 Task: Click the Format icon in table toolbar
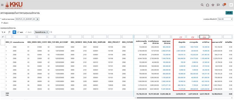tap(9, 32)
